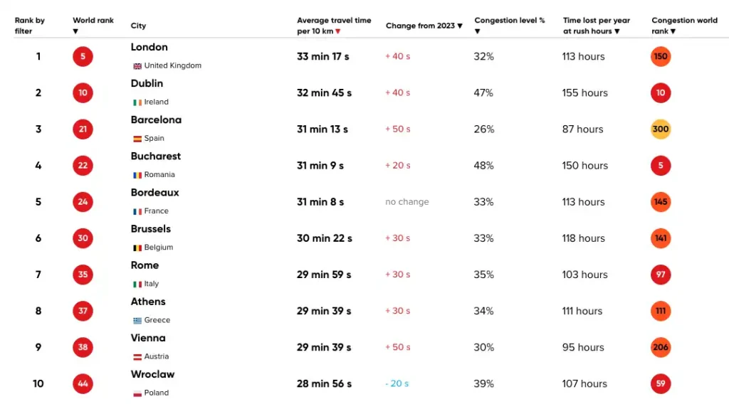
Task: Sort by Change from 2023 arrow
Action: (x=460, y=26)
